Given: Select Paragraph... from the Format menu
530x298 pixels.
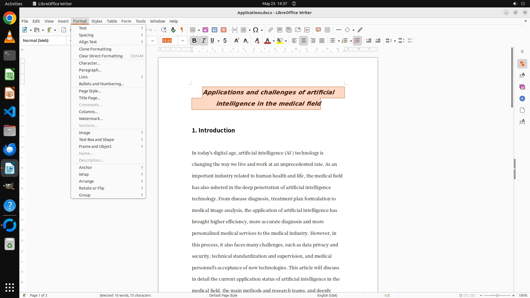Looking at the screenshot, I should 90,70.
